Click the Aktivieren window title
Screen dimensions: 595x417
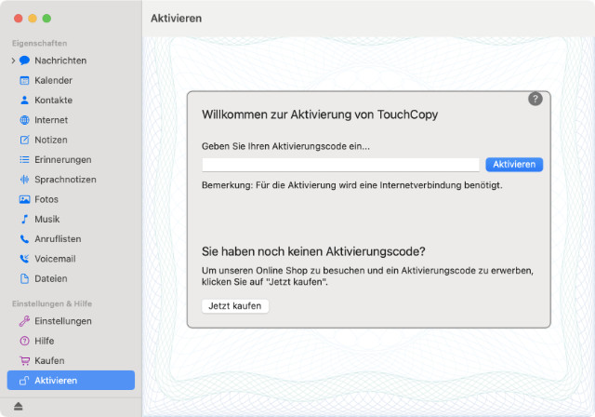pyautogui.click(x=176, y=19)
